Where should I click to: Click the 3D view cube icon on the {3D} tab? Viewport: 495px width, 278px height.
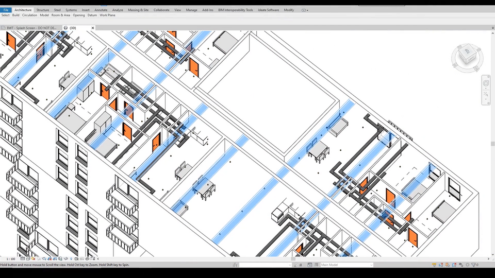pos(66,28)
